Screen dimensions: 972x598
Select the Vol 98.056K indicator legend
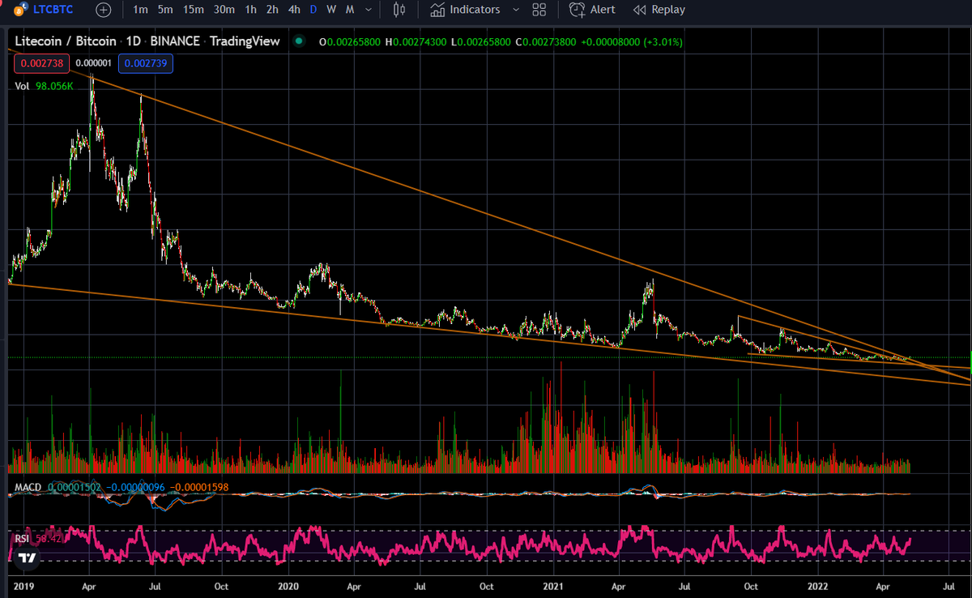[45, 85]
